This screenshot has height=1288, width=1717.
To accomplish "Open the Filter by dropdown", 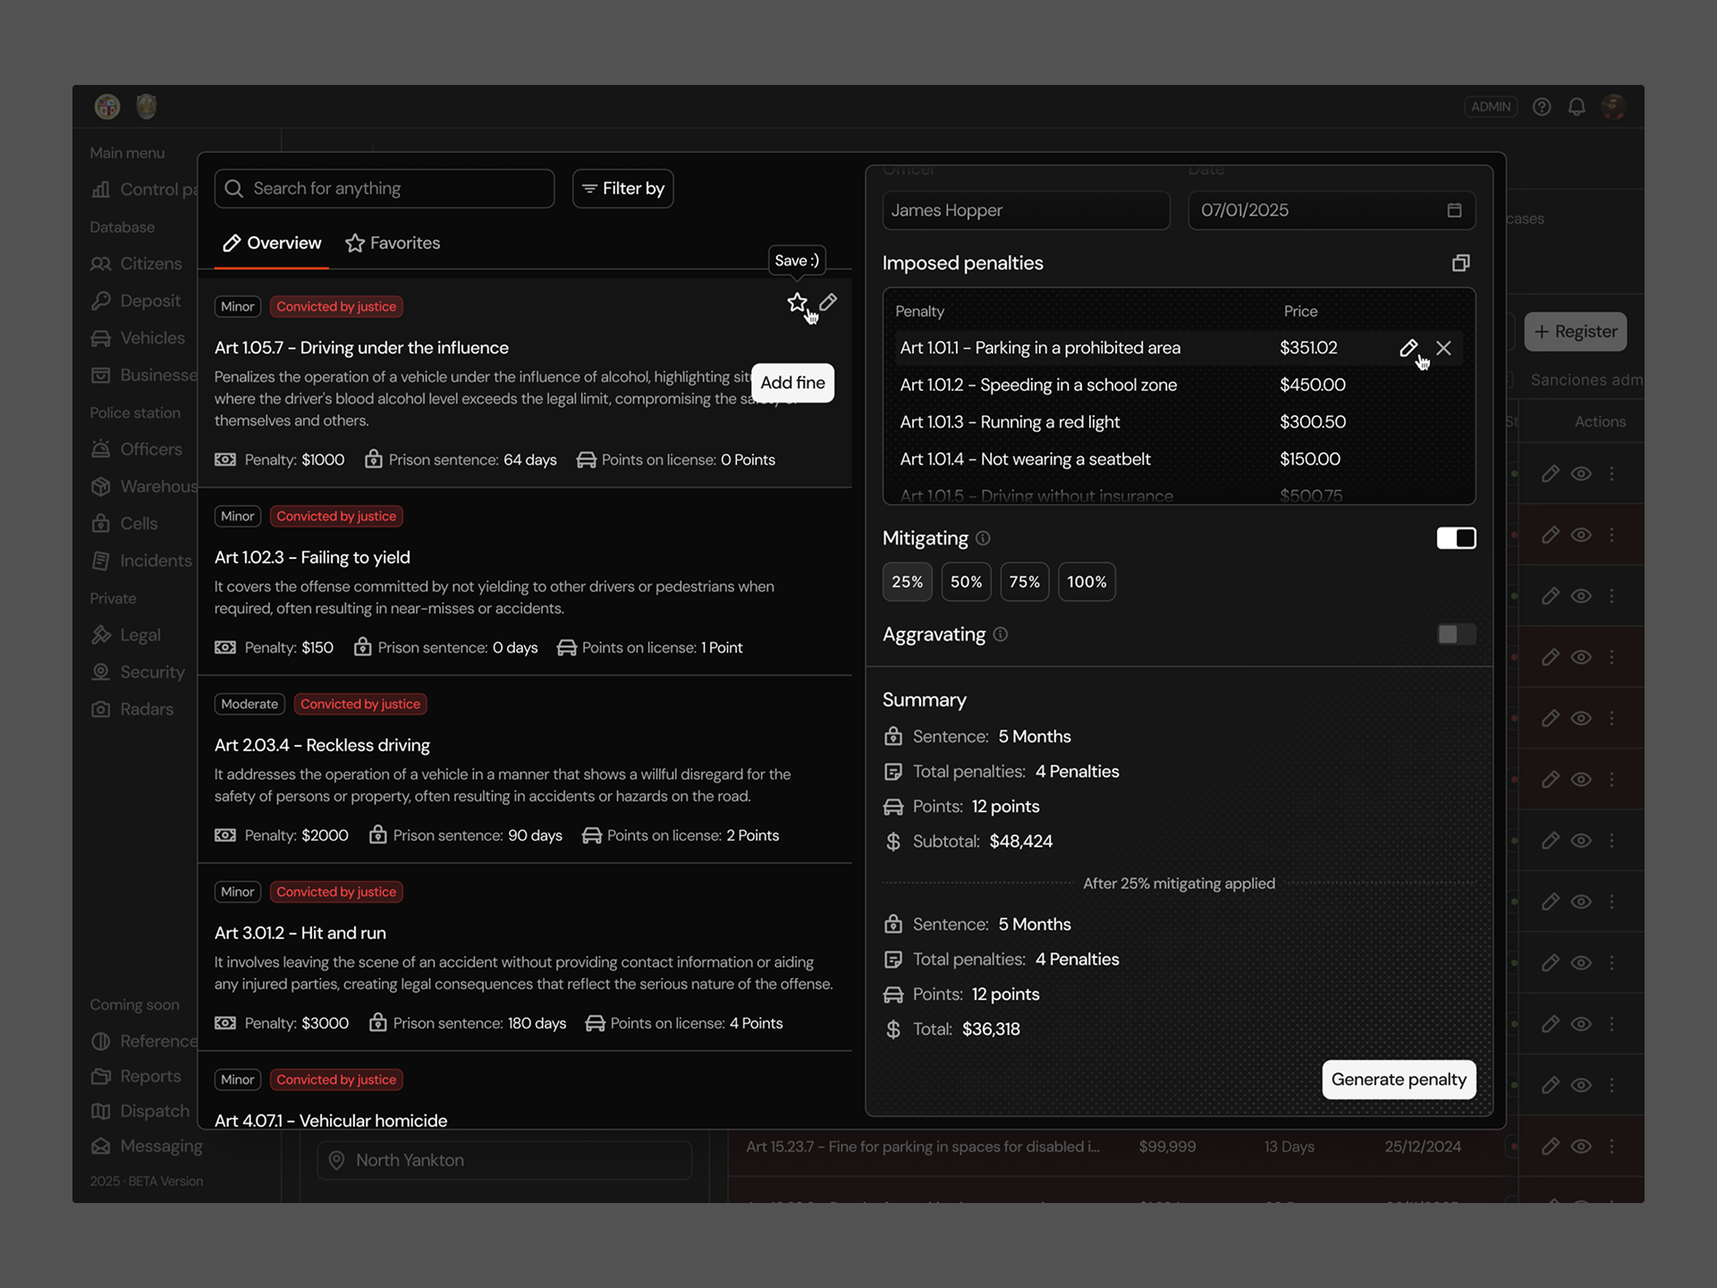I will click(622, 189).
